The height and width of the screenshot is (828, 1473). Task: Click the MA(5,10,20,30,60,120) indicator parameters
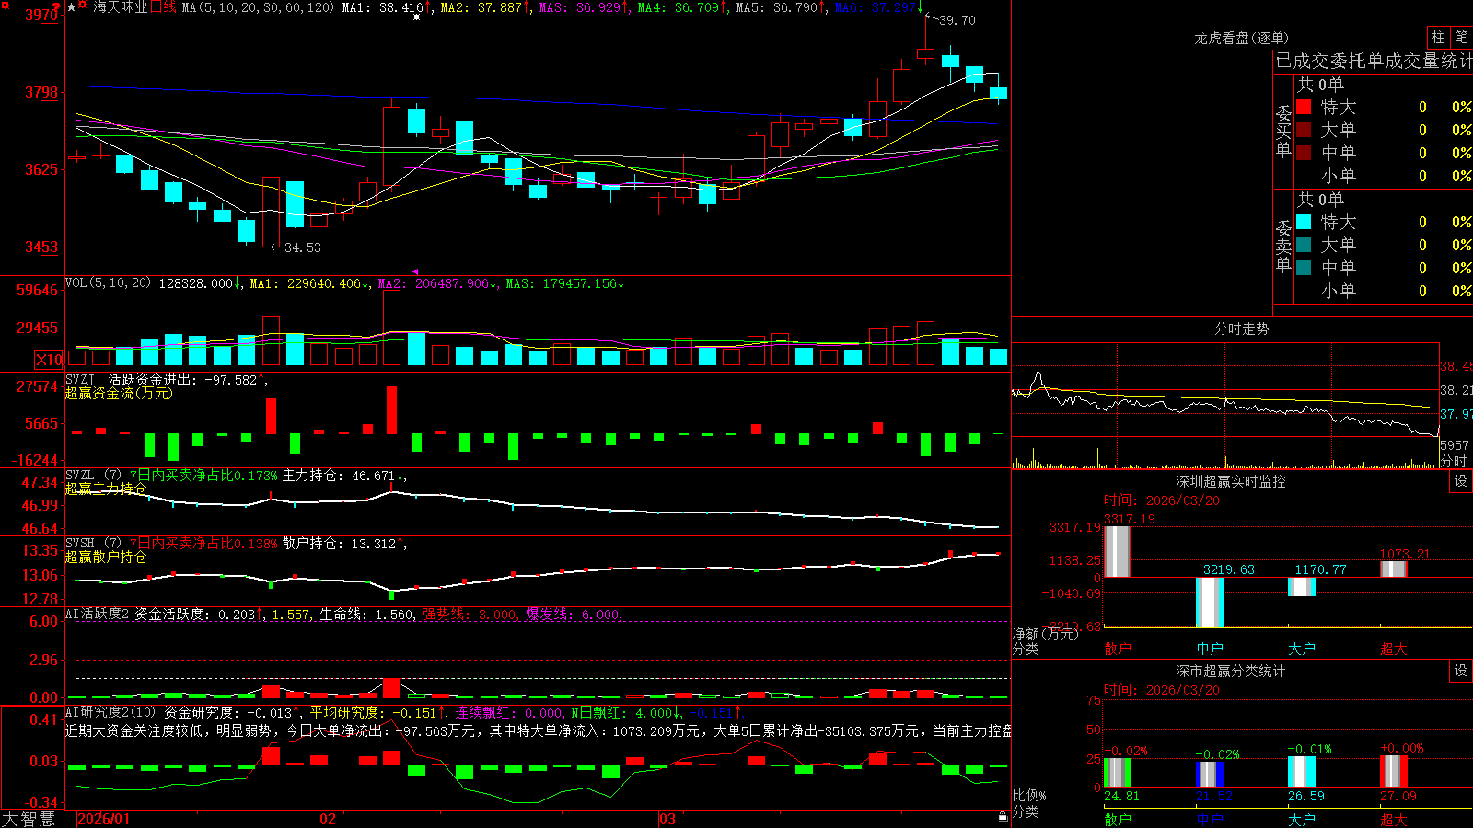pos(258,7)
